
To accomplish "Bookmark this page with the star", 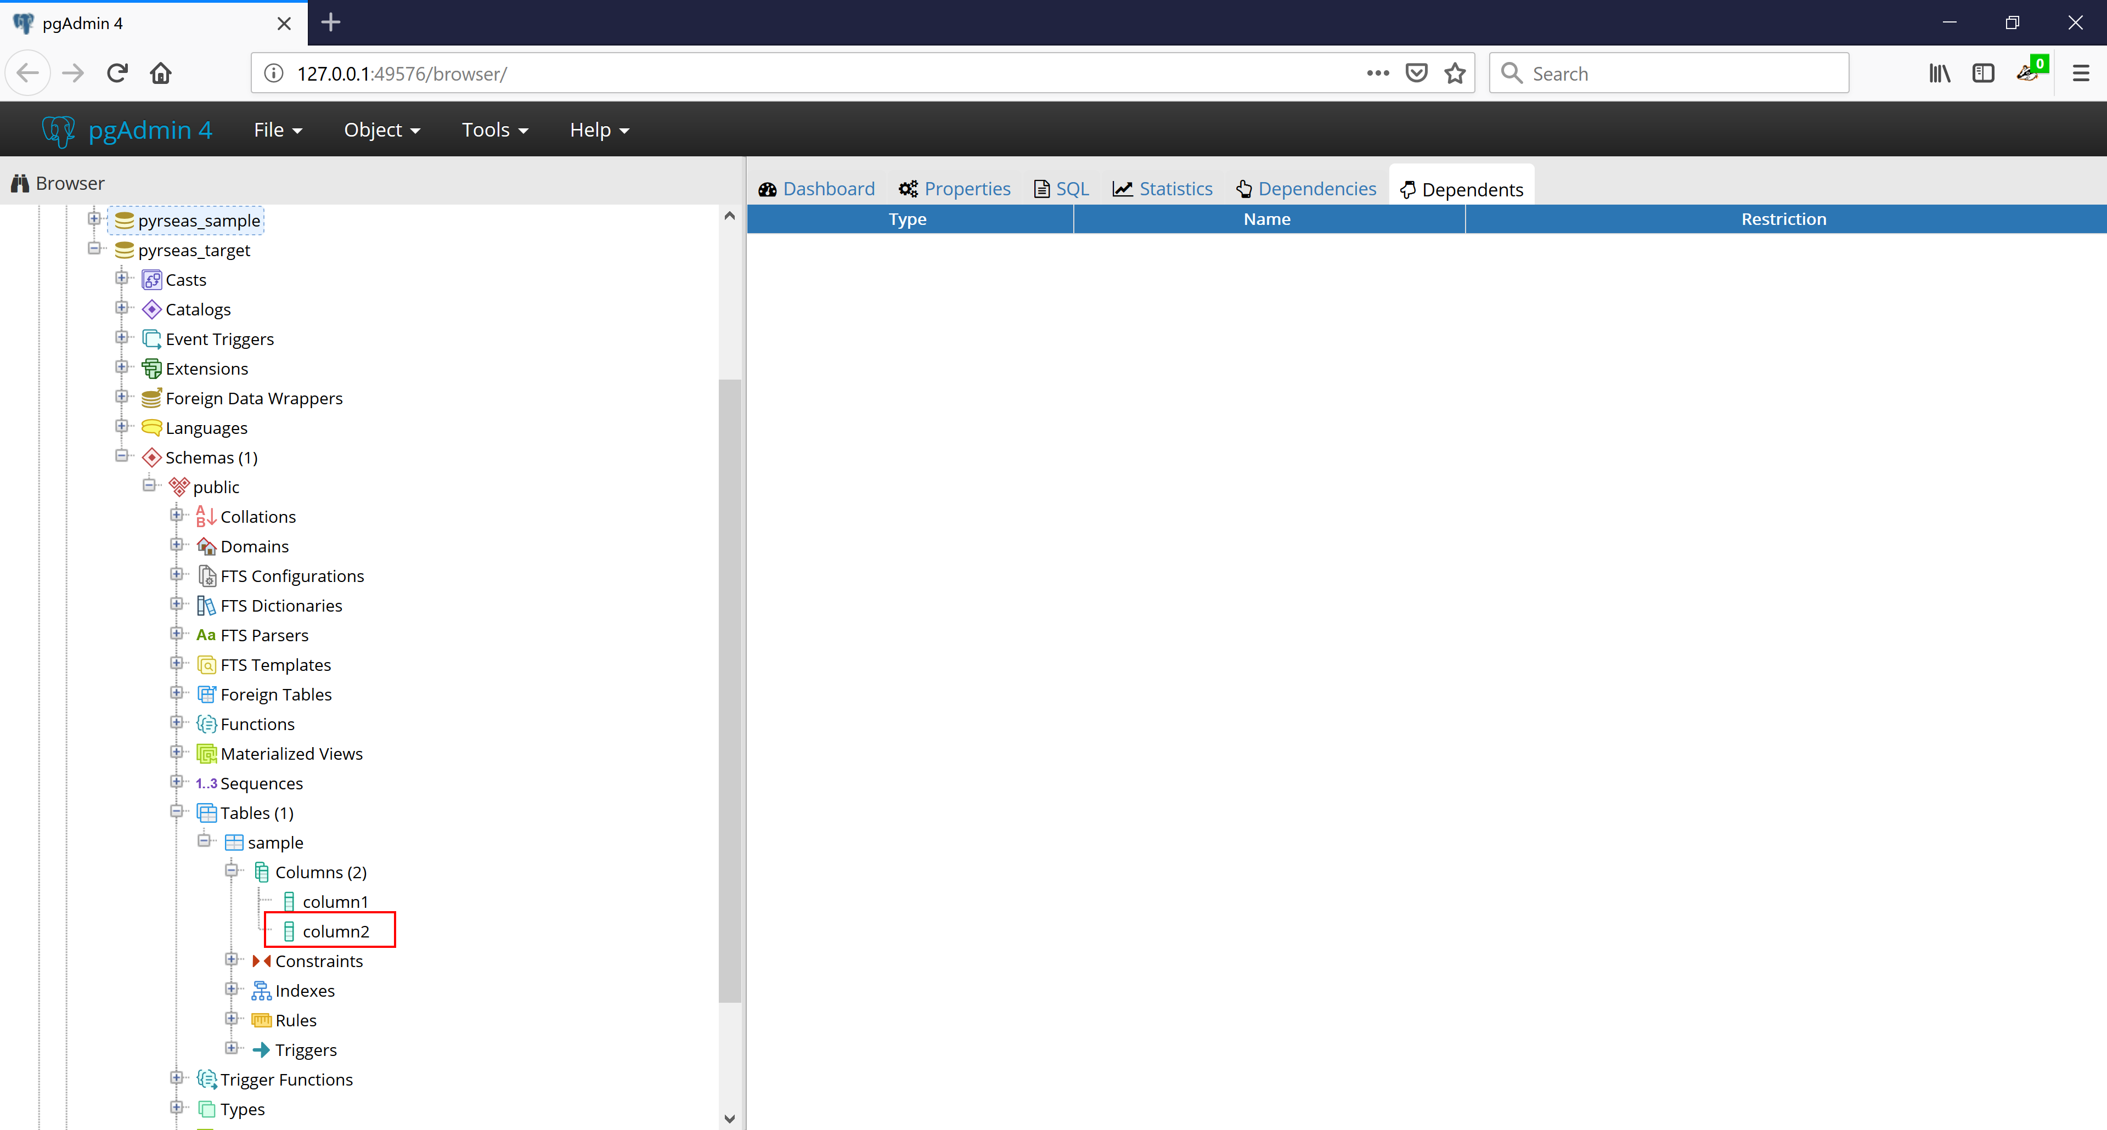I will (x=1454, y=74).
